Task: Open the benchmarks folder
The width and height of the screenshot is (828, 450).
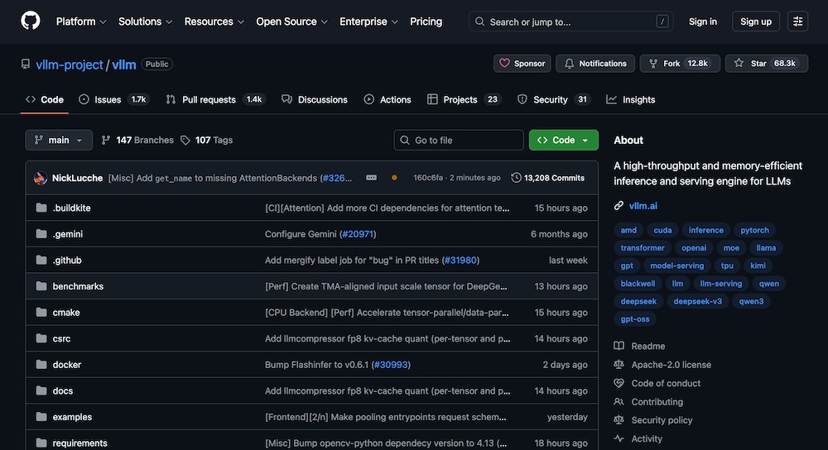Action: pyautogui.click(x=78, y=286)
